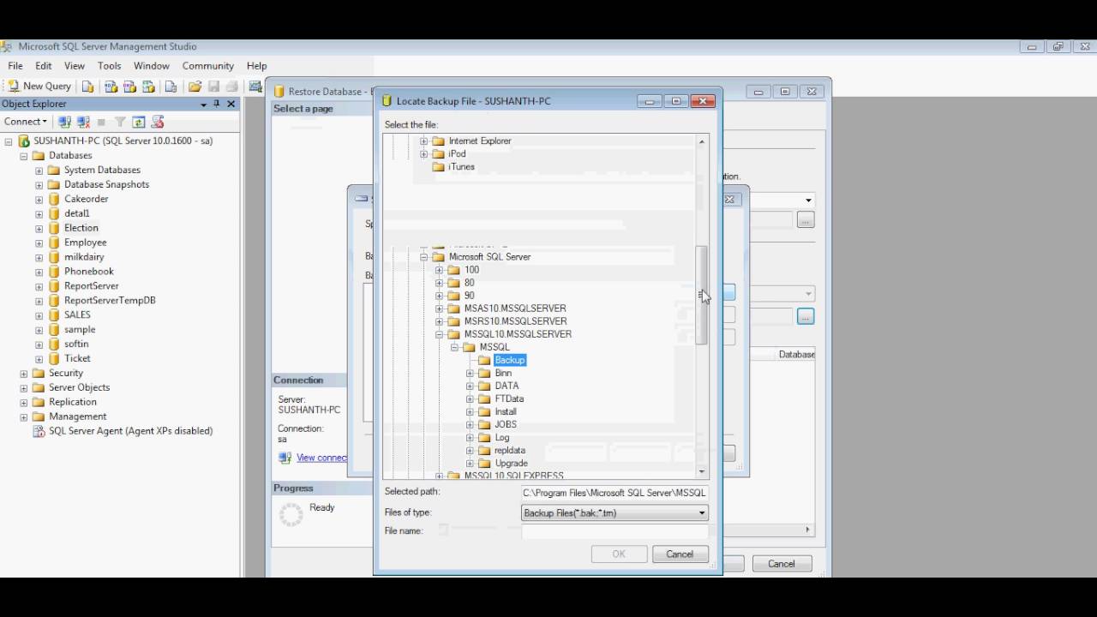The height and width of the screenshot is (617, 1097).
Task: Click Analysis Services XMLA Query icon
Action: 148,86
